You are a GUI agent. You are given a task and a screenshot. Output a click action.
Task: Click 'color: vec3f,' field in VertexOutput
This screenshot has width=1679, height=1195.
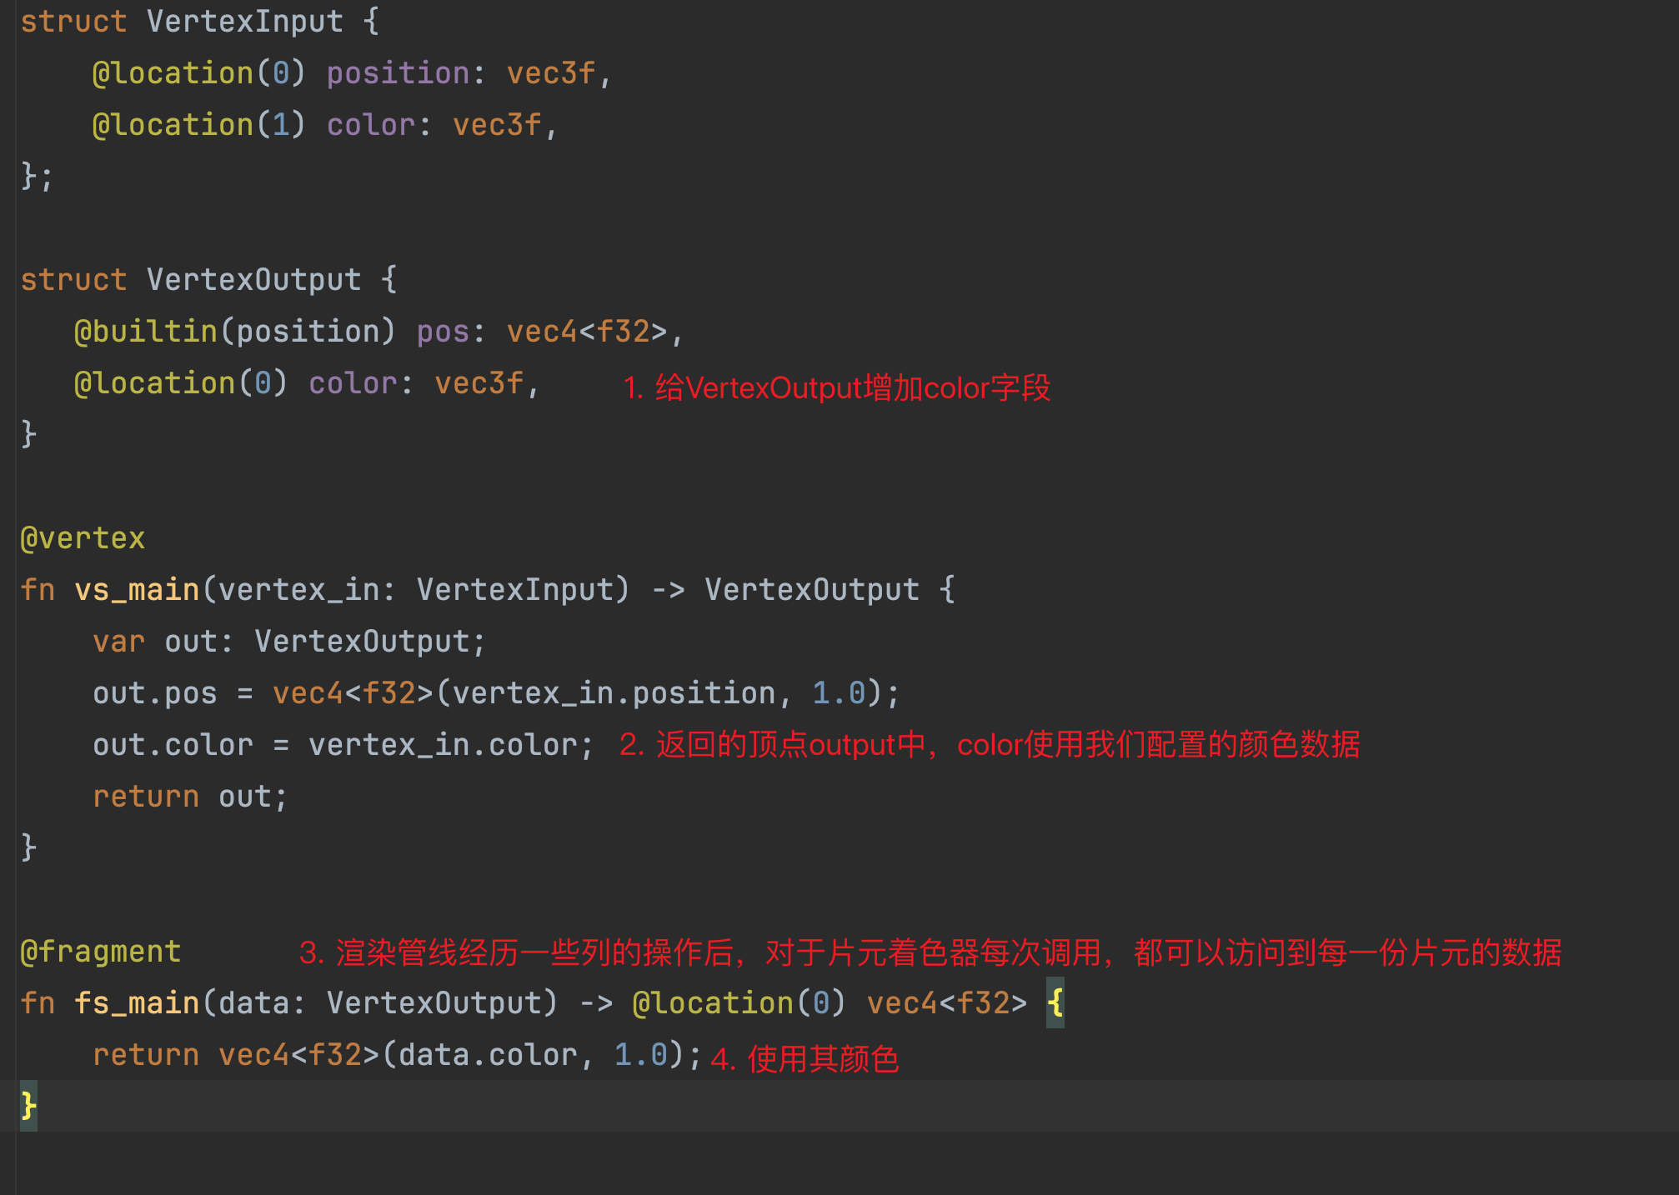(424, 383)
